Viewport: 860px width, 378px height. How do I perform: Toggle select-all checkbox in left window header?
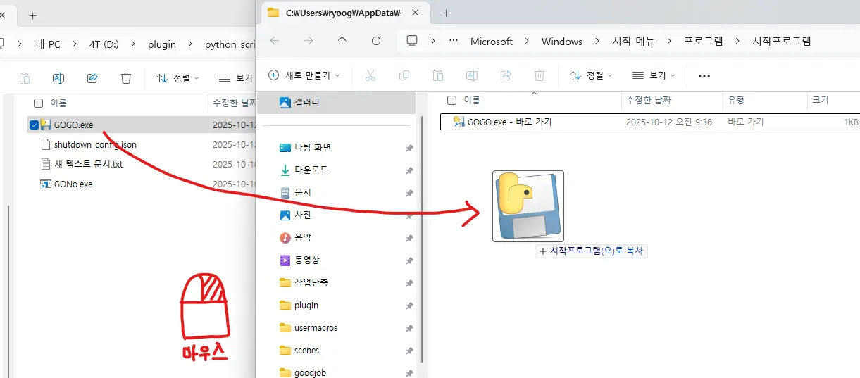pos(39,103)
